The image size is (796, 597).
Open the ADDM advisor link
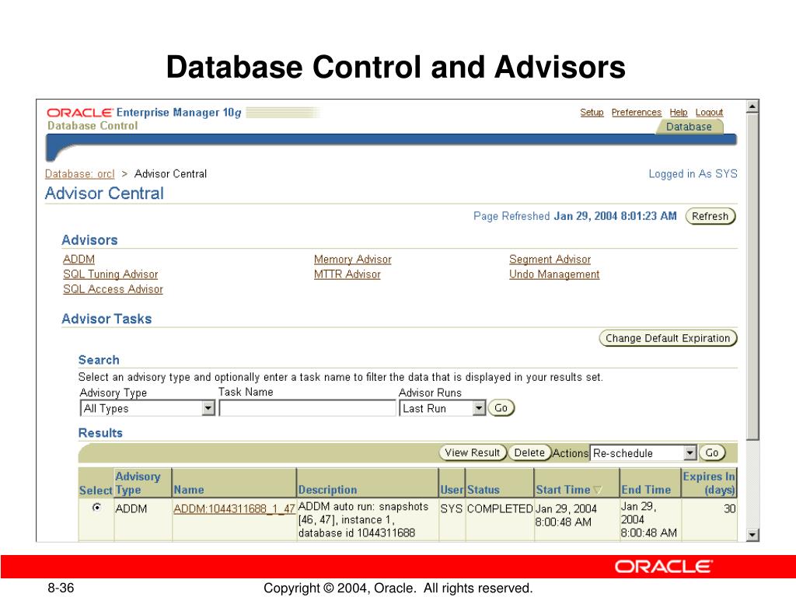click(79, 260)
